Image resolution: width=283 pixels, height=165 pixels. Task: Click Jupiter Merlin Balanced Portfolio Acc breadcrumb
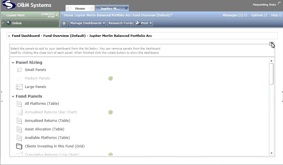pyautogui.click(x=103, y=15)
